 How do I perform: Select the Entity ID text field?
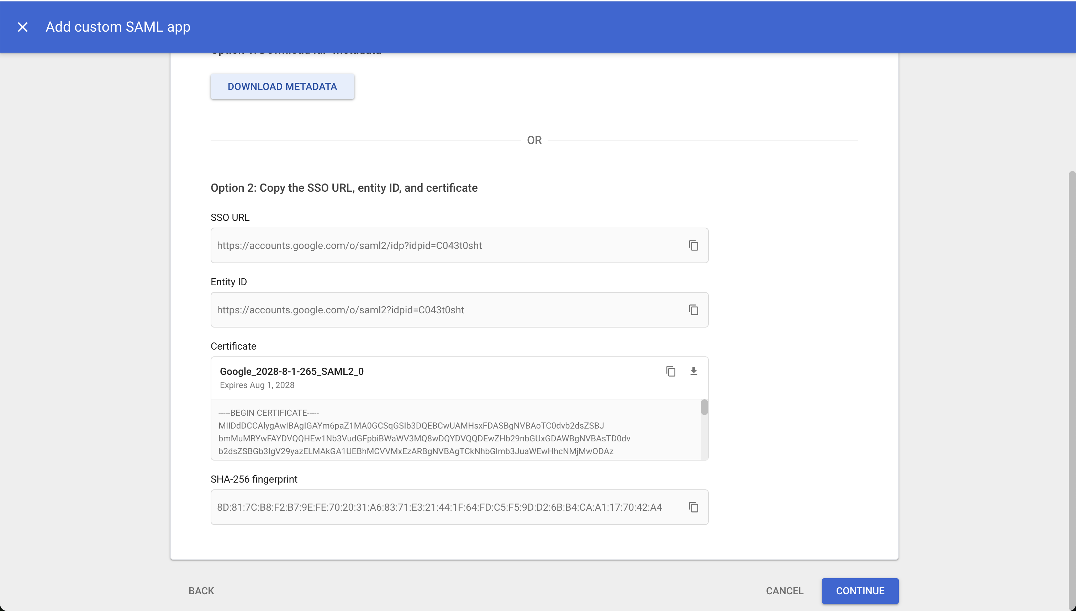pyautogui.click(x=420, y=310)
